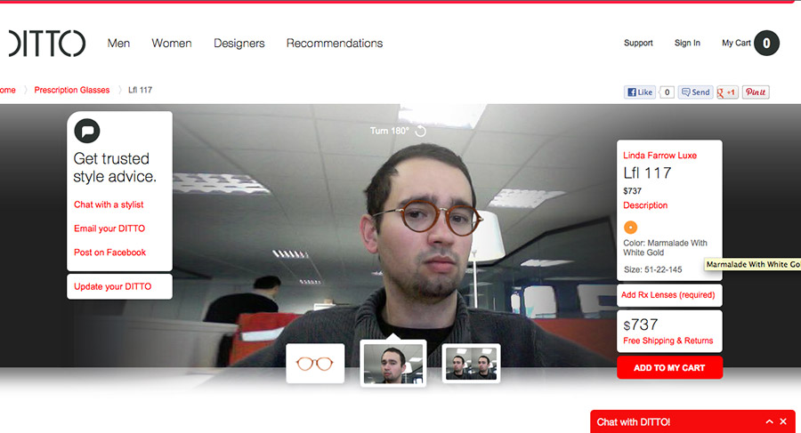Click the Facebook Like button
The image size is (801, 433).
click(x=640, y=92)
